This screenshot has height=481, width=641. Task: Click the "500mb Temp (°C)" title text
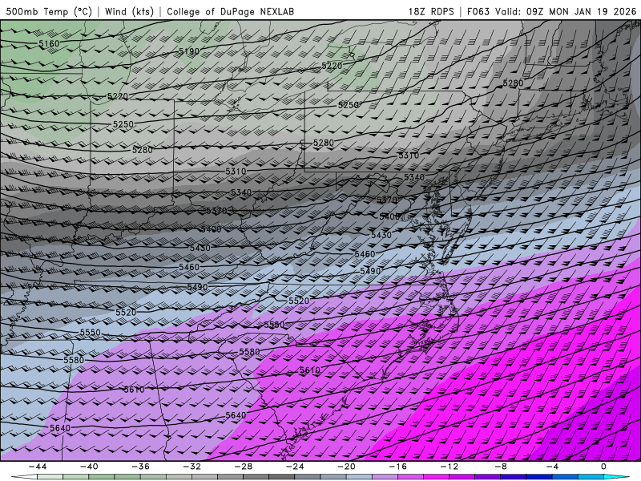(x=49, y=11)
